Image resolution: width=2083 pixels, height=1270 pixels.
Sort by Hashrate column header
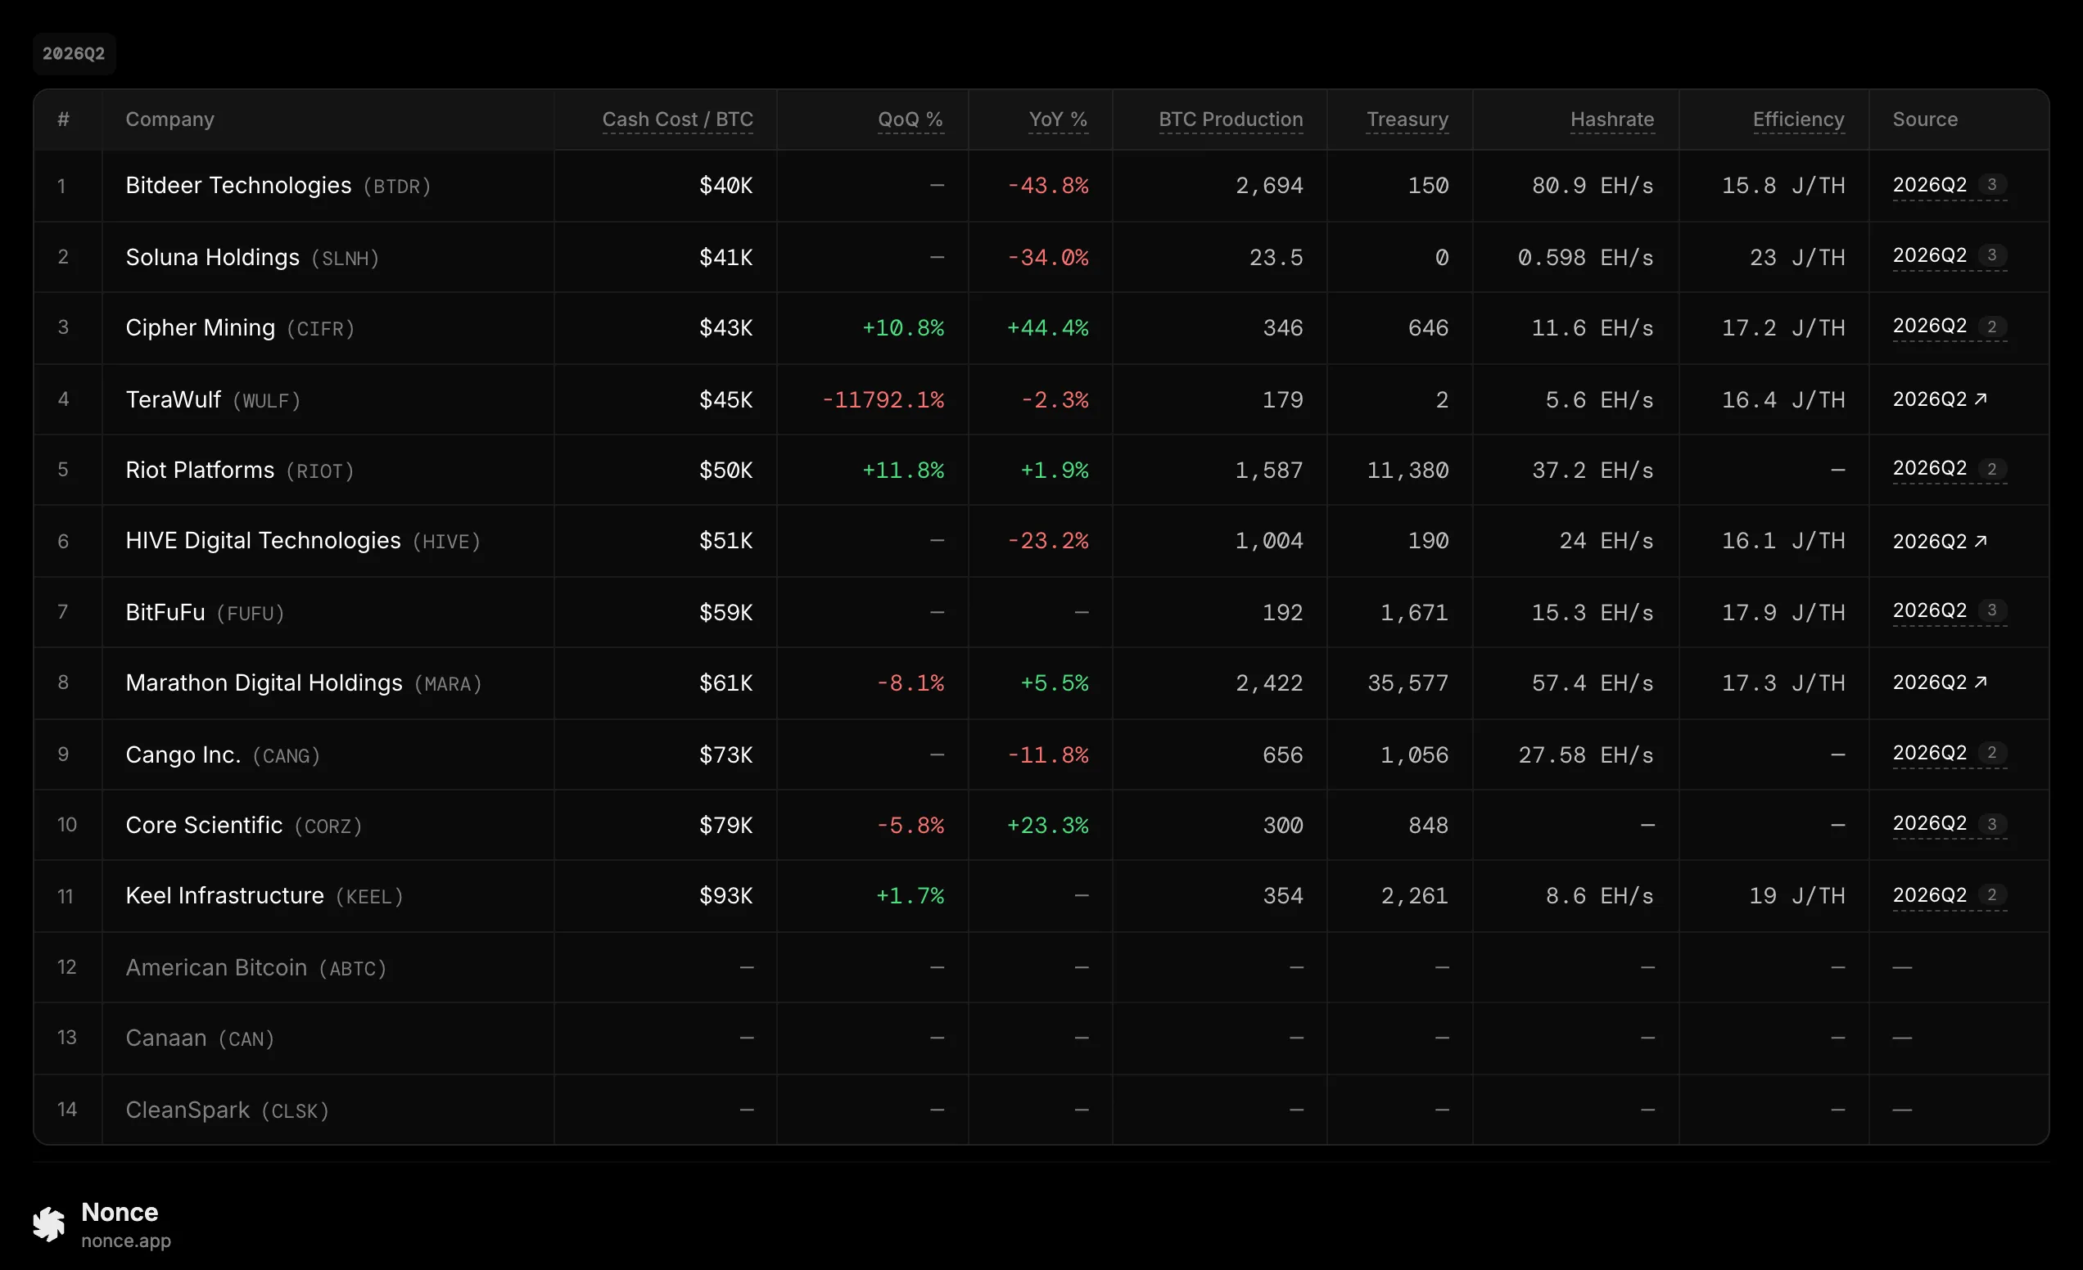(x=1612, y=119)
